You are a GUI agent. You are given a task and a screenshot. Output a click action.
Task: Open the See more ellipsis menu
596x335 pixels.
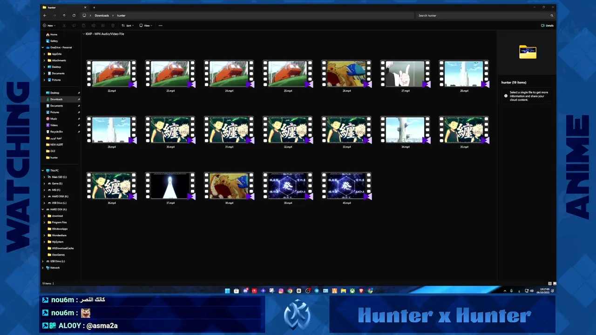tap(160, 26)
